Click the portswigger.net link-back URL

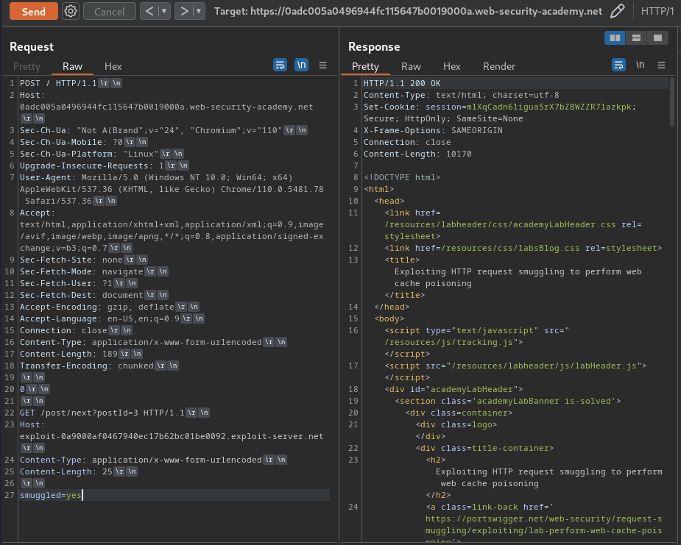coord(544,524)
